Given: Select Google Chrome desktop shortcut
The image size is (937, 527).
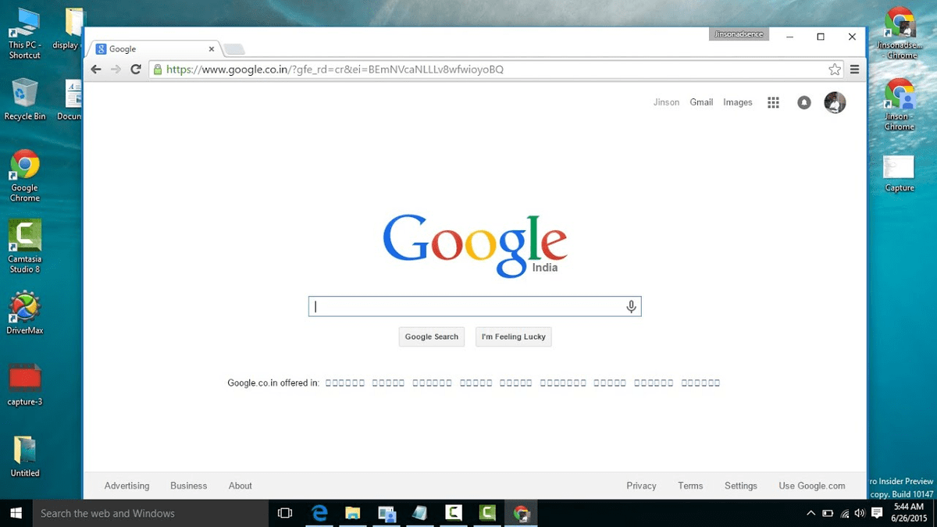Looking at the screenshot, I should pyautogui.click(x=24, y=176).
